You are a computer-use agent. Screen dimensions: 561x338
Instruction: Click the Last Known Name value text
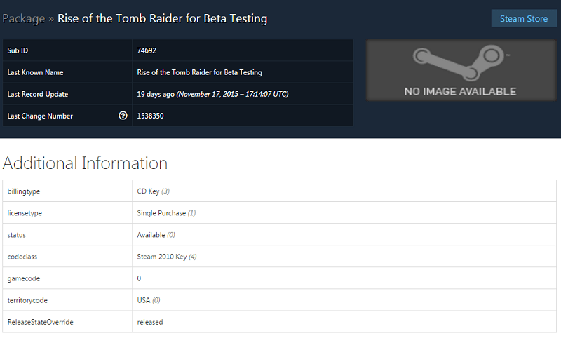click(x=199, y=72)
